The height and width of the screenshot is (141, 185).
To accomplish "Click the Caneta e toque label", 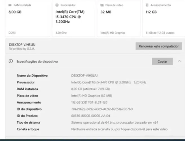I will (28, 129).
